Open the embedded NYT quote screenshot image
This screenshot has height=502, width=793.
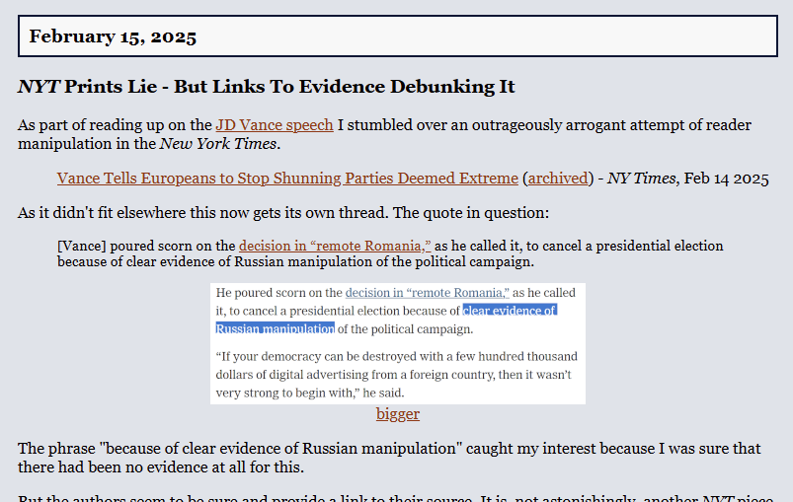click(398, 343)
